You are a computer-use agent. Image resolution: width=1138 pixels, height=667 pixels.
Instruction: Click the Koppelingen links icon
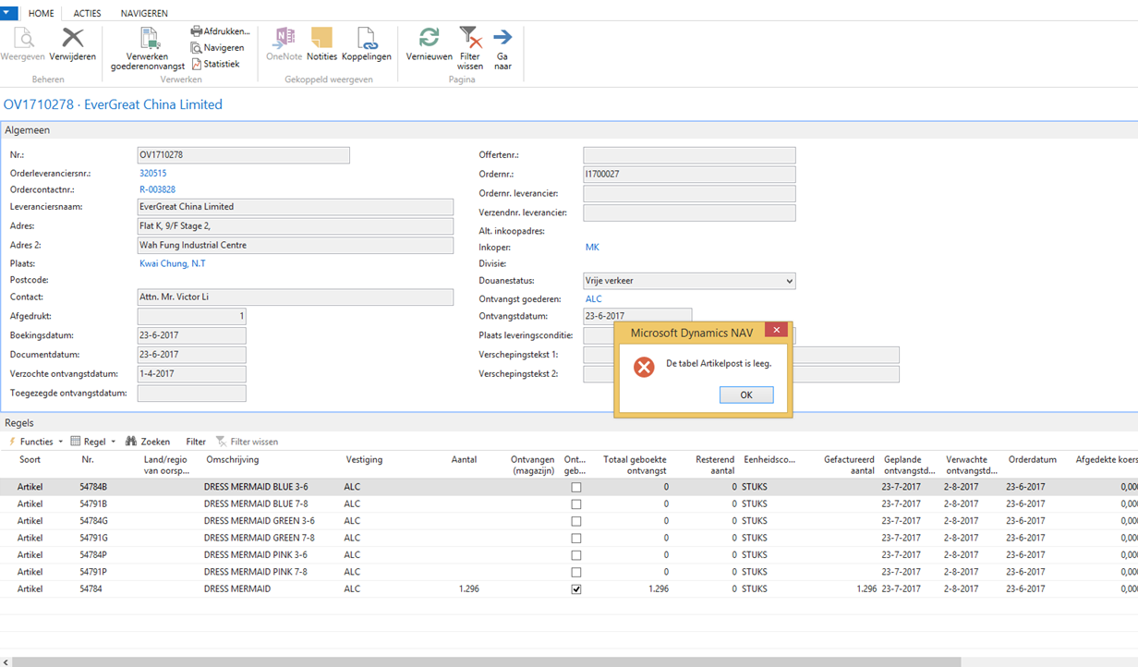(367, 38)
